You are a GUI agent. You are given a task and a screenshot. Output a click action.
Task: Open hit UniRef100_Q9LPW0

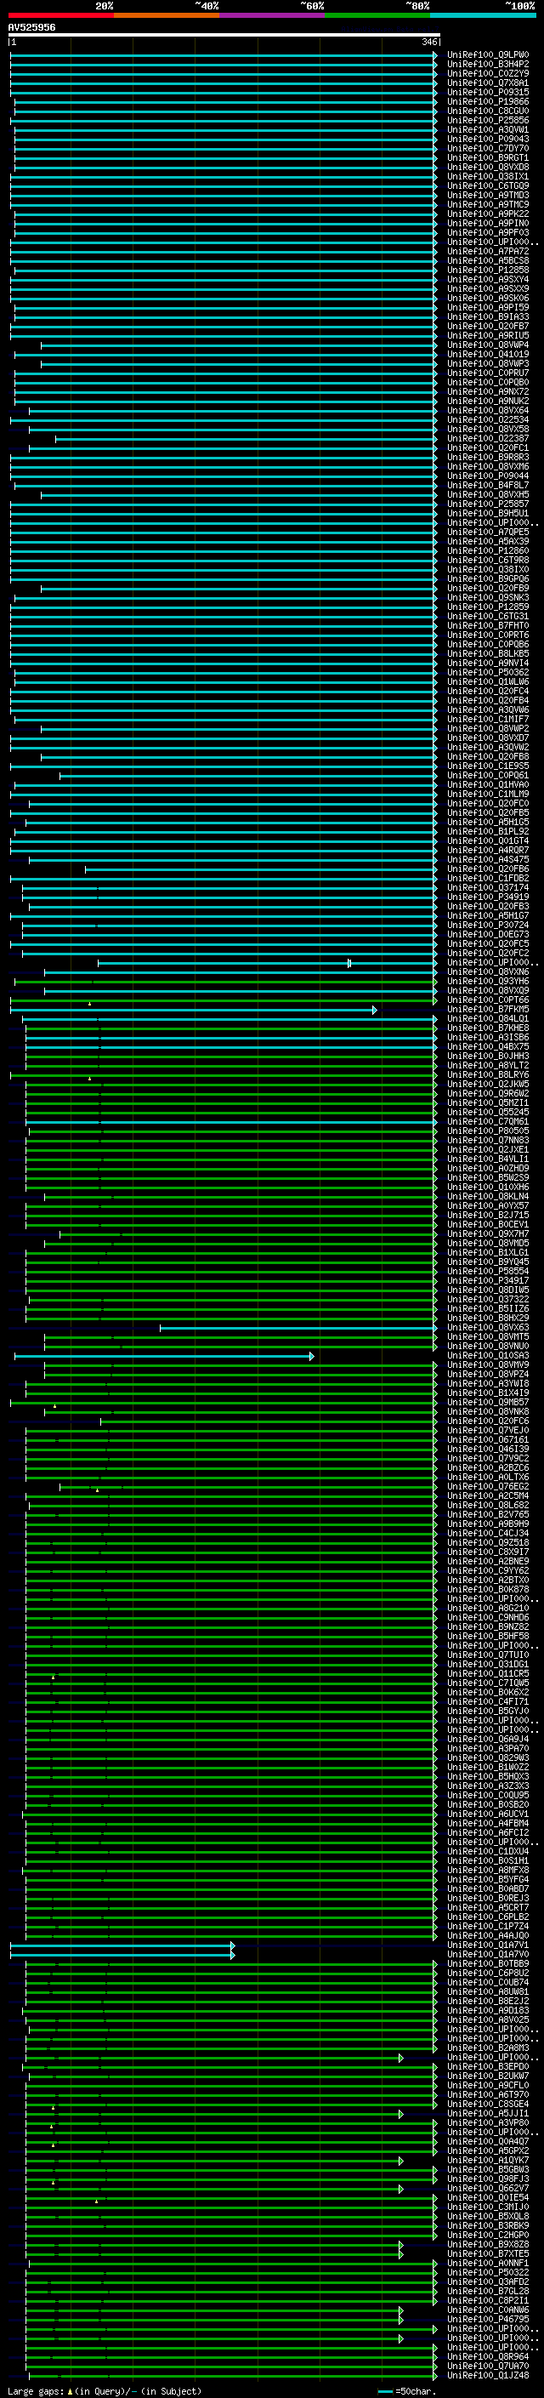[x=488, y=55]
